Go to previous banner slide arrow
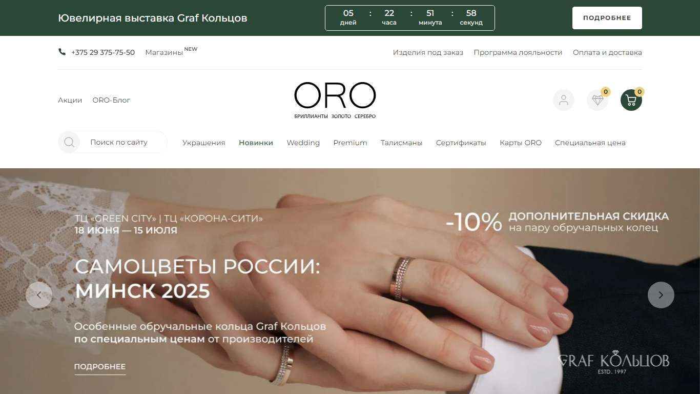This screenshot has height=394, width=700. [39, 295]
